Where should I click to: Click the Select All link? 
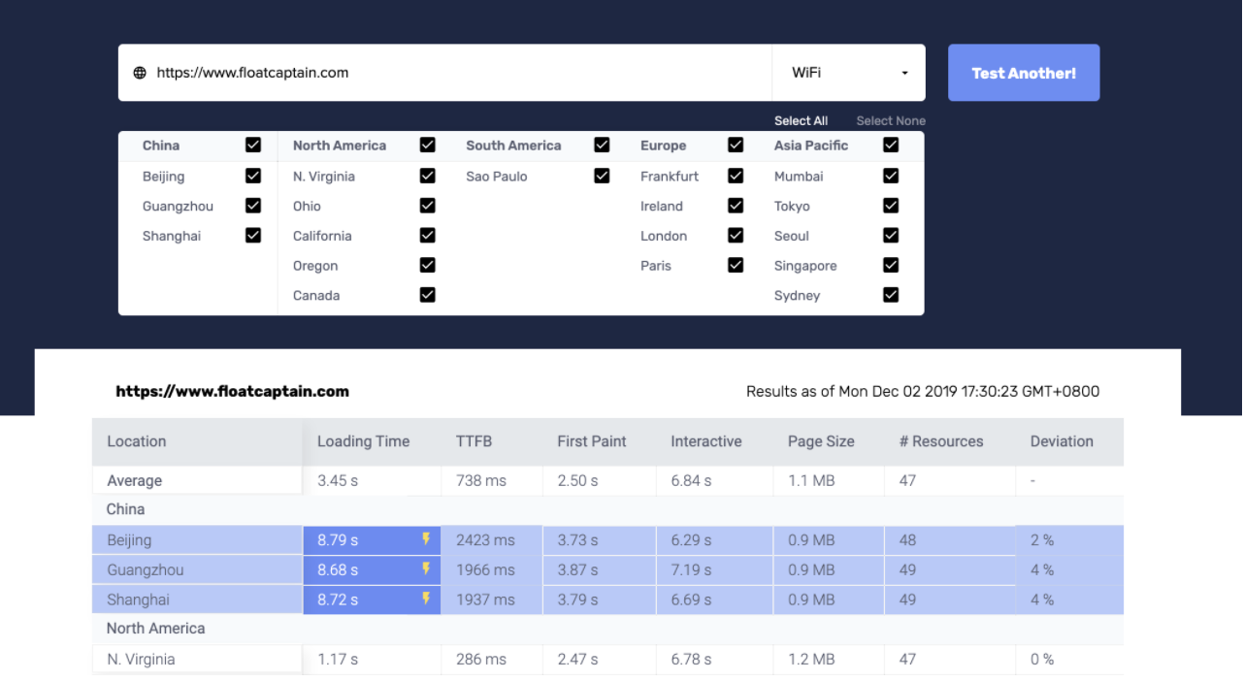[801, 121]
